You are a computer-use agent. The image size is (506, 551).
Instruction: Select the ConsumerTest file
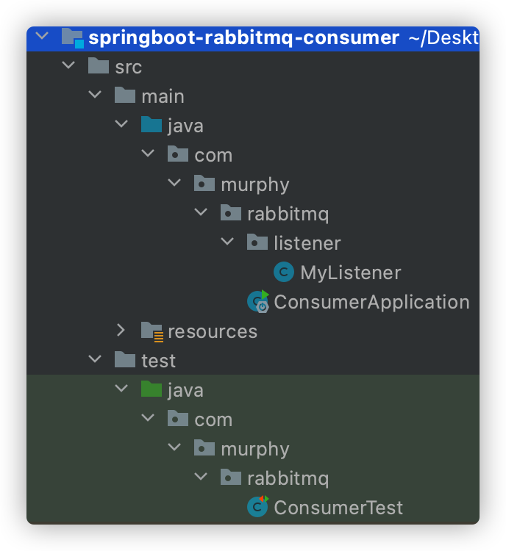coord(338,508)
